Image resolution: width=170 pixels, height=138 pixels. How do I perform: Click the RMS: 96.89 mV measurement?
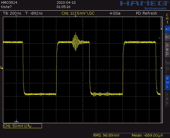click(106, 135)
